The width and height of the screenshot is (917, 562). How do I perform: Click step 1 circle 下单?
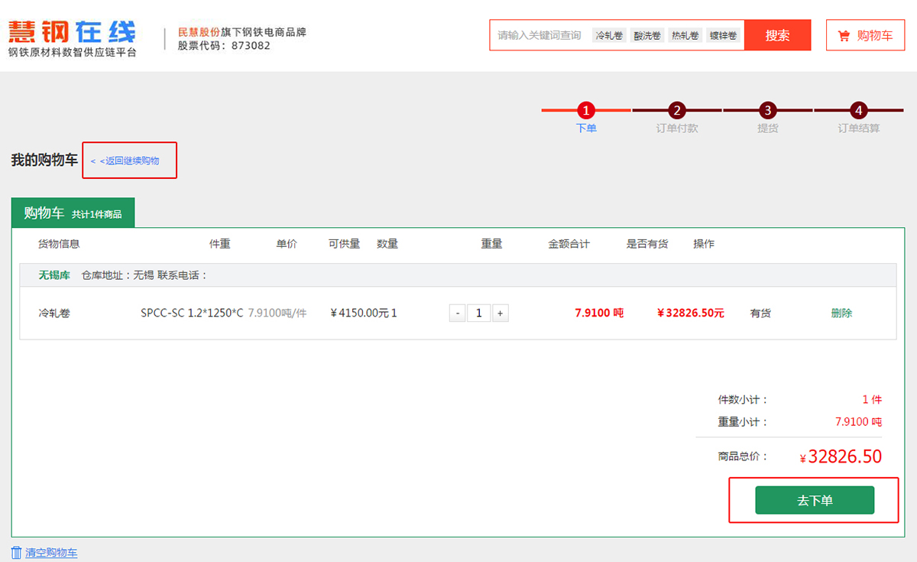(586, 110)
